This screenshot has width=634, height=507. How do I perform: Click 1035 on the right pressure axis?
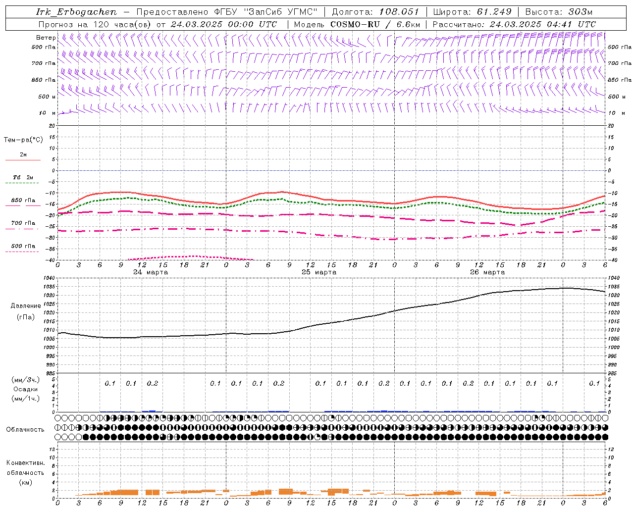[614, 287]
